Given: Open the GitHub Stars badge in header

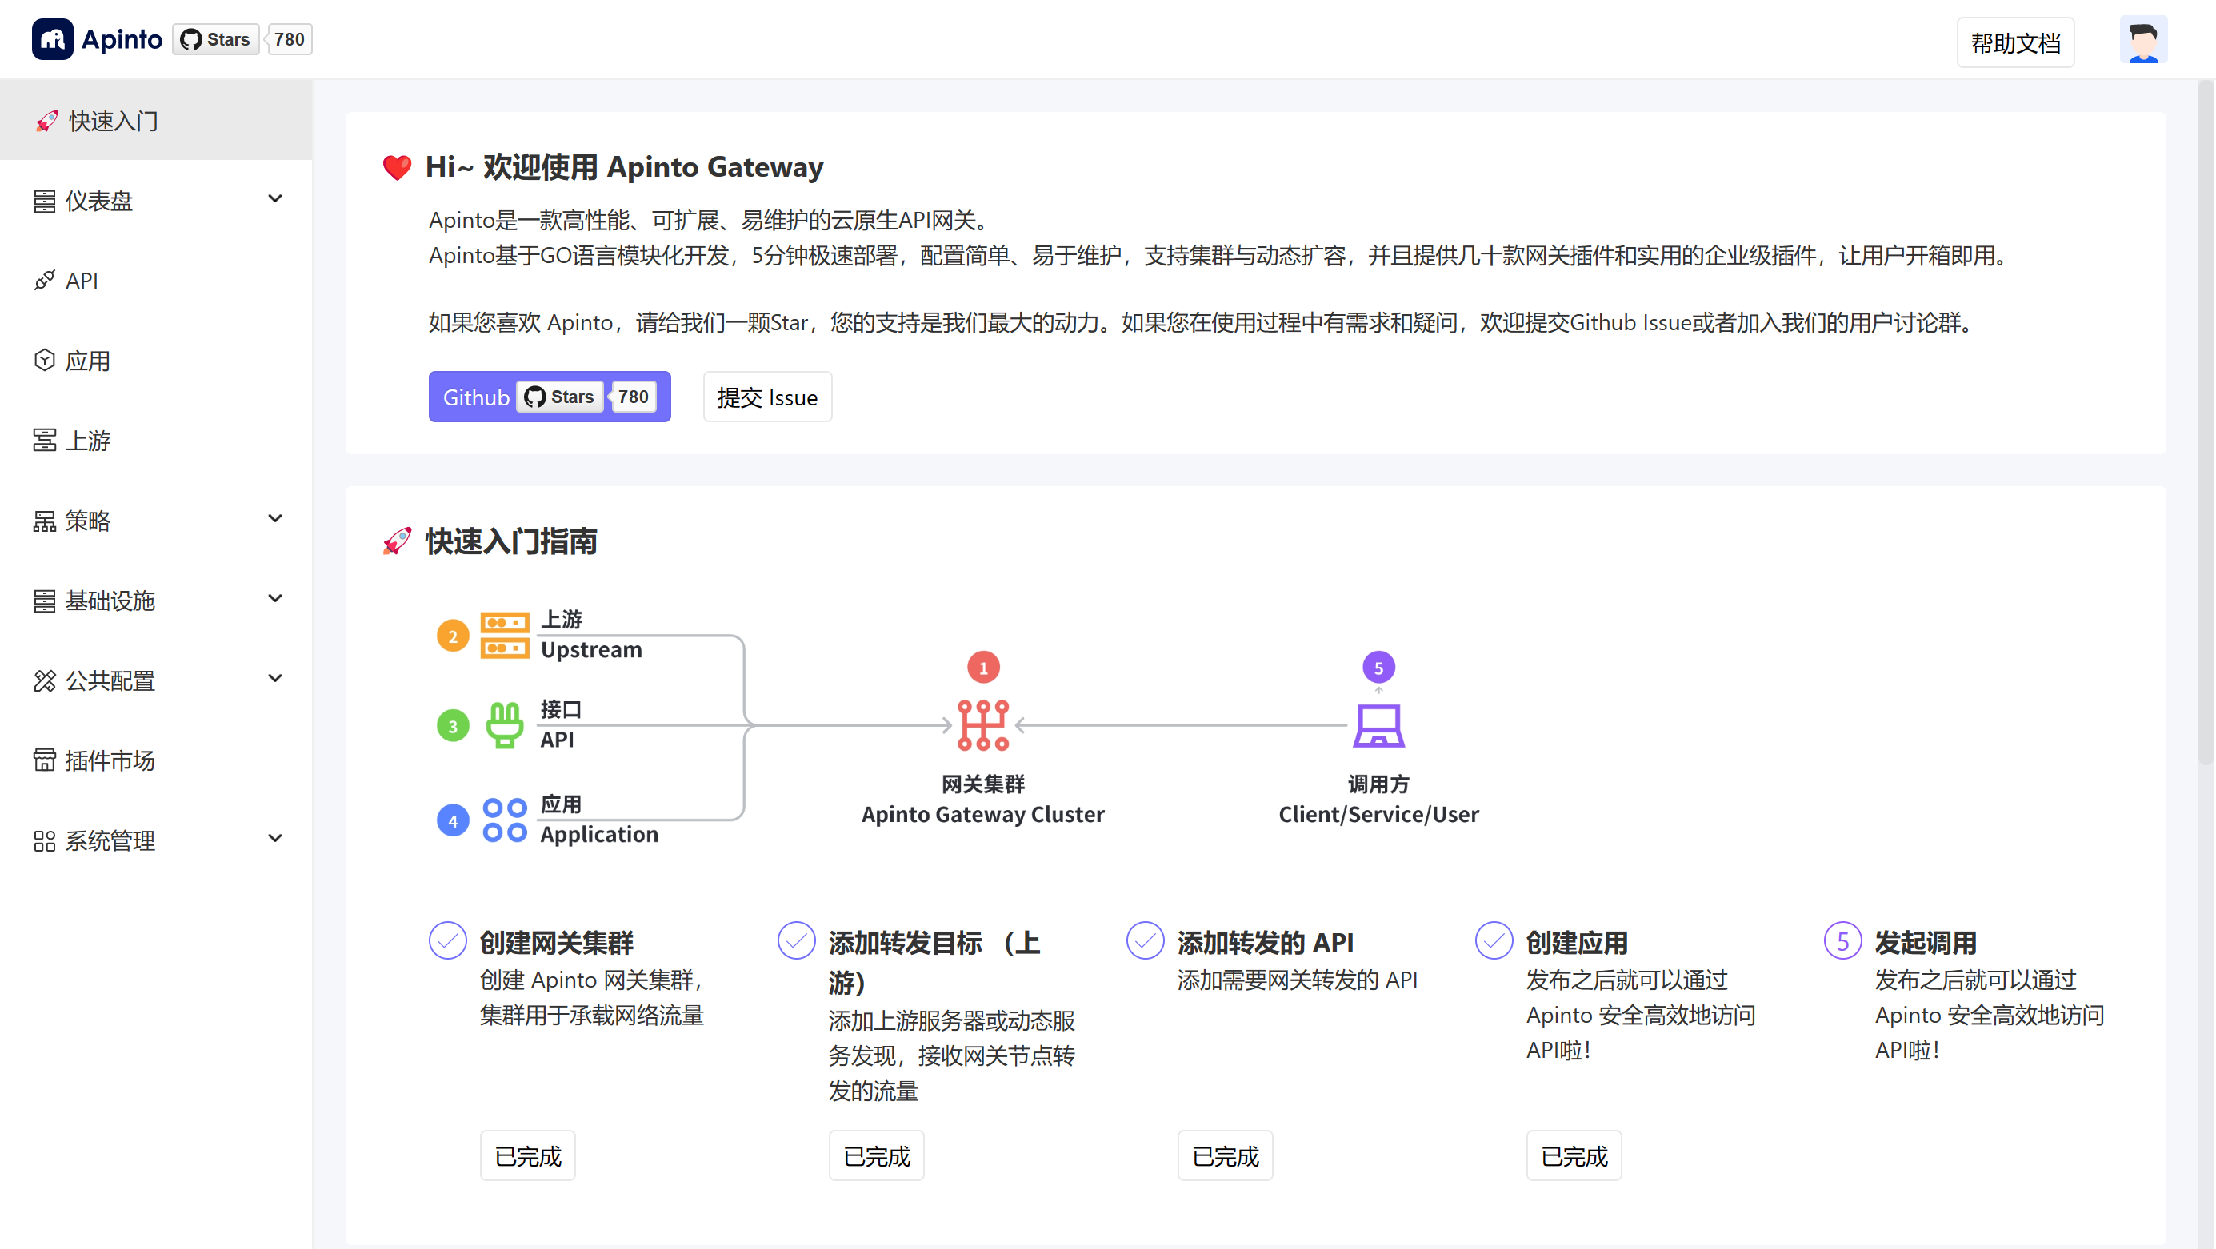Looking at the screenshot, I should [216, 39].
